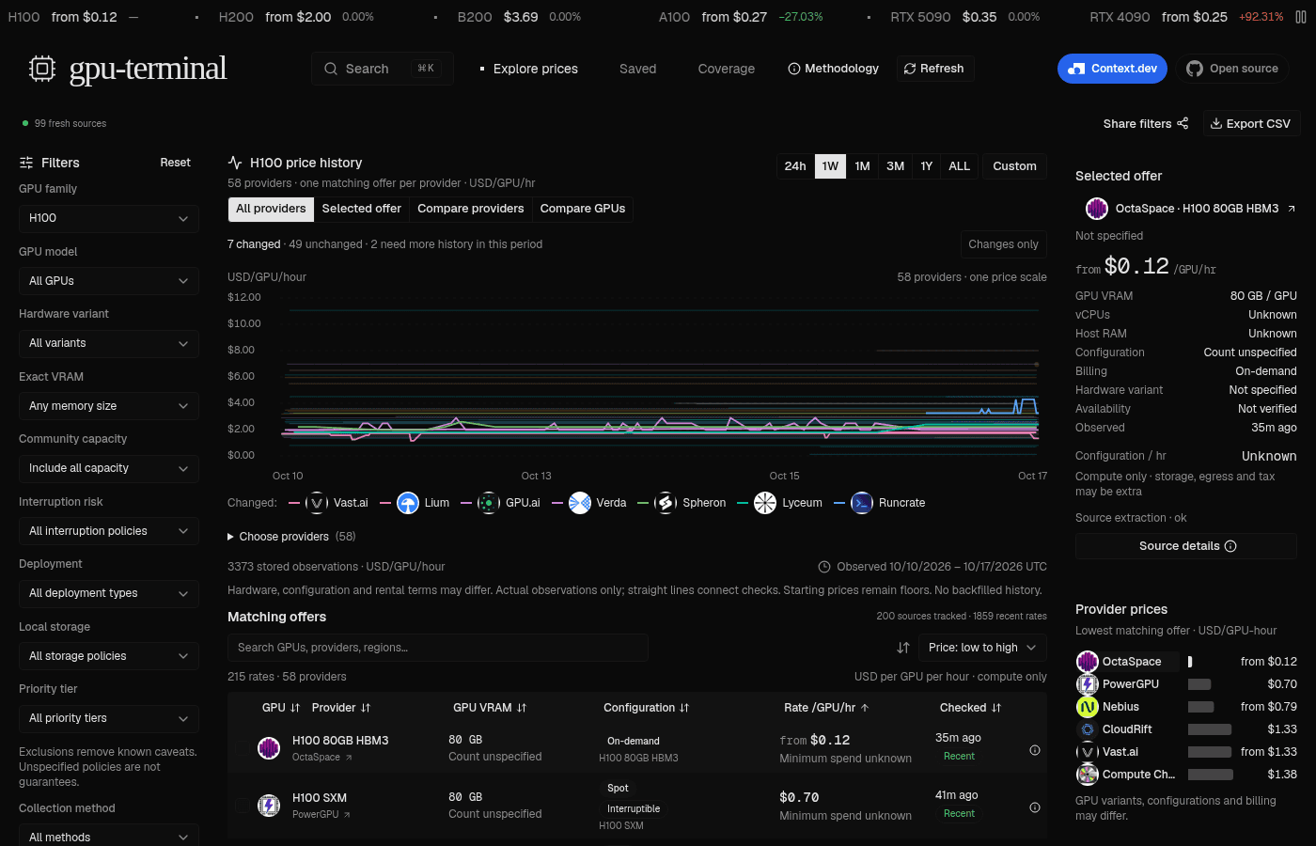
Task: Click the Vast.ai logo in the chart legend
Action: (317, 503)
